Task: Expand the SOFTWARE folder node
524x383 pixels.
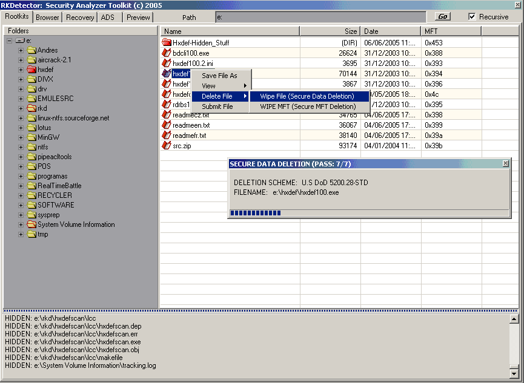Action: pos(21,205)
